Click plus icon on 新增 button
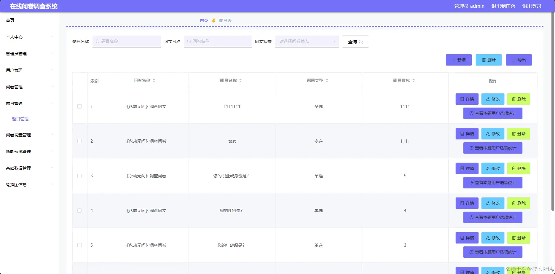 coord(454,60)
